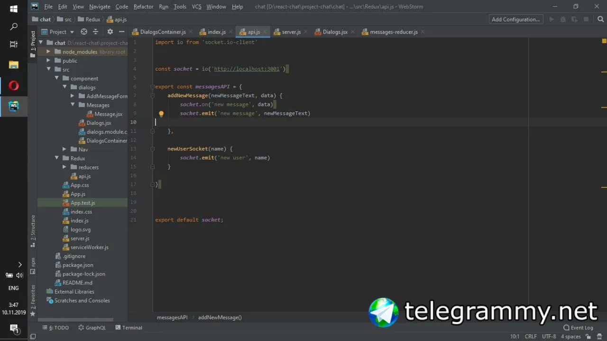Open the 2: Favorites side tool window
The width and height of the screenshot is (607, 341).
point(33,300)
